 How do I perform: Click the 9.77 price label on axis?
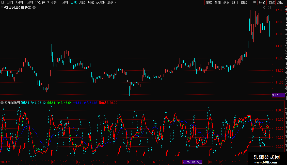click(x=275, y=95)
